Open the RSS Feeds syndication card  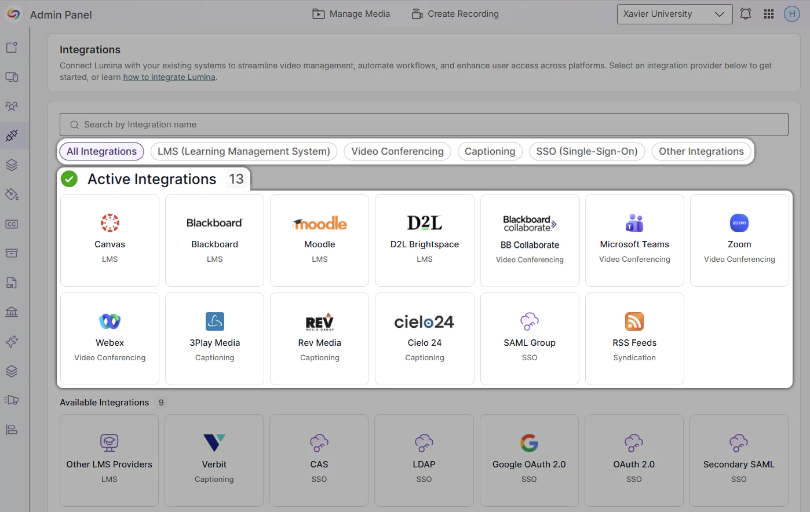634,339
